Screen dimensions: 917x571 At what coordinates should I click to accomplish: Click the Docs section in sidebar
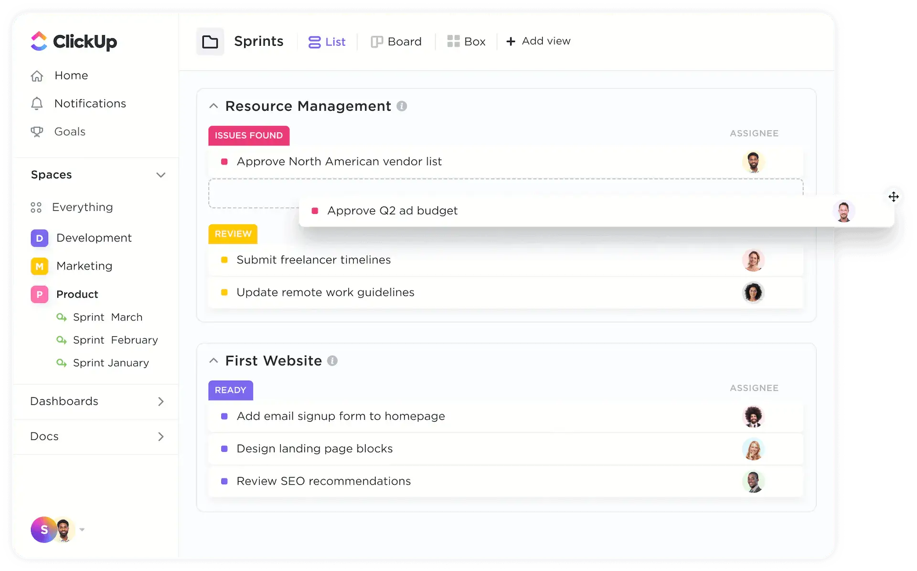click(44, 436)
